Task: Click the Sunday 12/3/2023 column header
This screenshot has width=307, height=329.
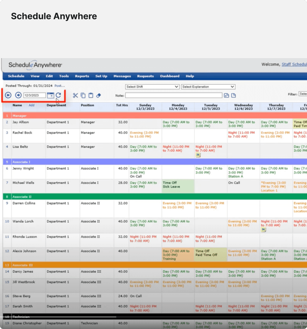Action: pos(145,107)
